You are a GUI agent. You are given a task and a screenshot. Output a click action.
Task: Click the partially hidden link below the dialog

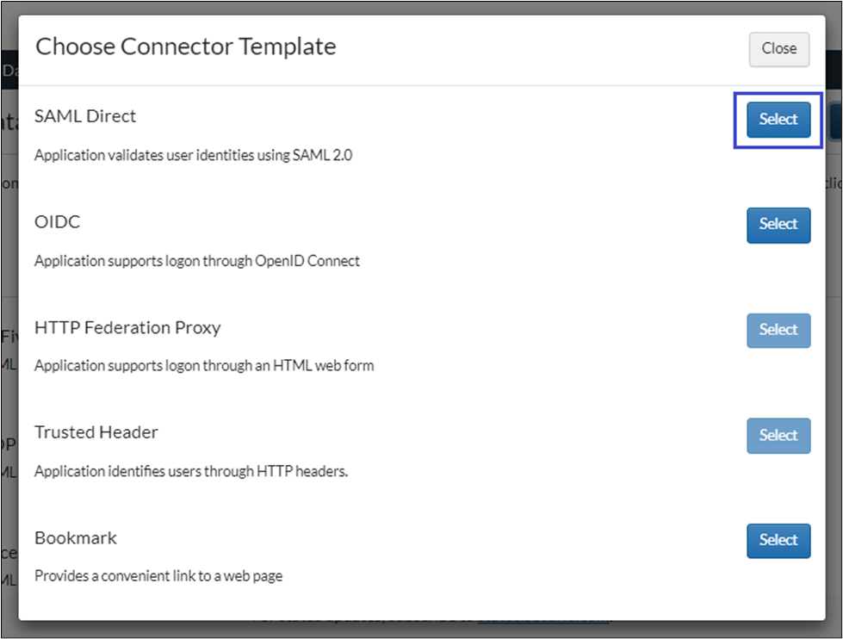(542, 620)
